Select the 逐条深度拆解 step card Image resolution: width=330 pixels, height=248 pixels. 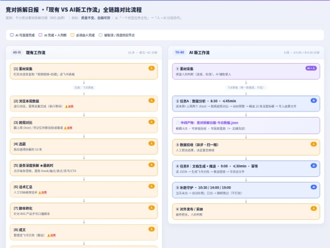[84, 168]
